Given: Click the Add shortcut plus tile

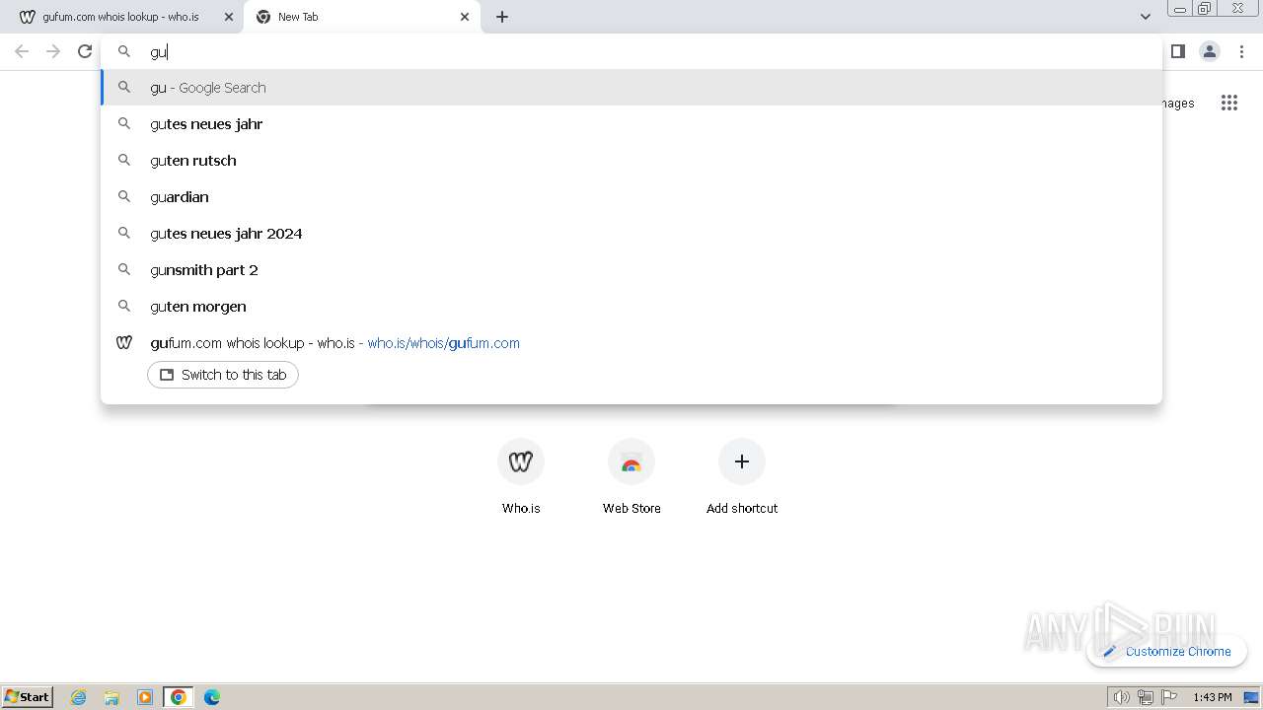Looking at the screenshot, I should (742, 478).
